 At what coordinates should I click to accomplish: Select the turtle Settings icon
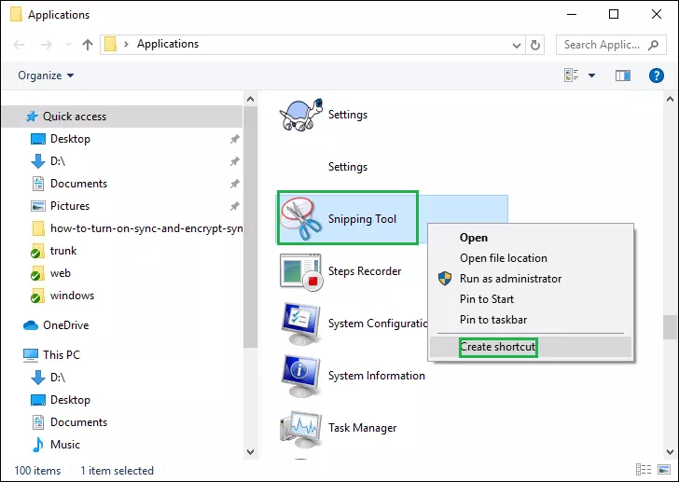(x=301, y=115)
